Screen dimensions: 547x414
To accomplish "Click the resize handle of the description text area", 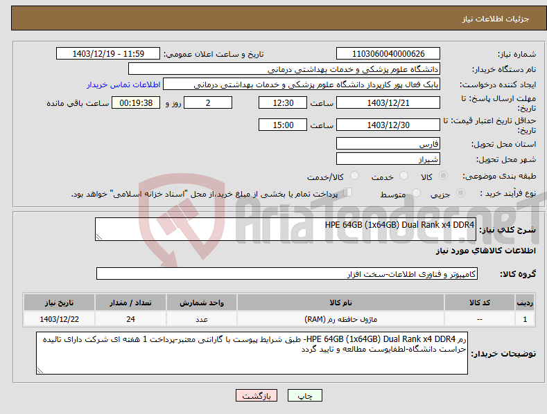I will click(x=99, y=237).
